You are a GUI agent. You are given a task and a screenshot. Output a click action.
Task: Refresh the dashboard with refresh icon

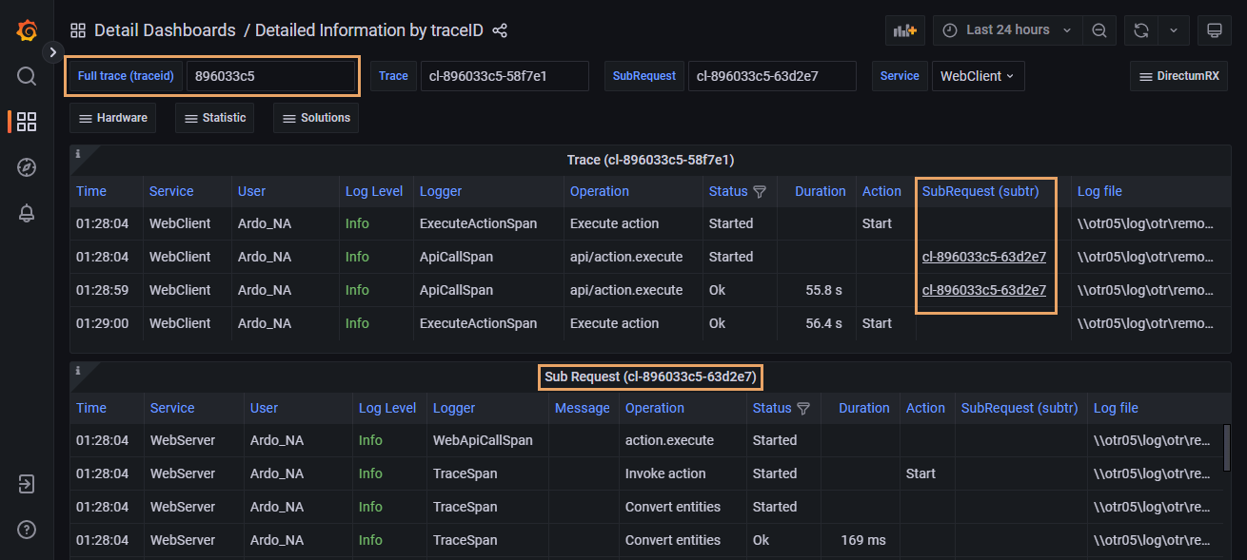pos(1140,30)
